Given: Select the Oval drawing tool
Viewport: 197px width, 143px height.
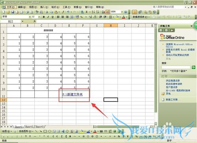Looking at the screenshot, I should click(x=50, y=131).
